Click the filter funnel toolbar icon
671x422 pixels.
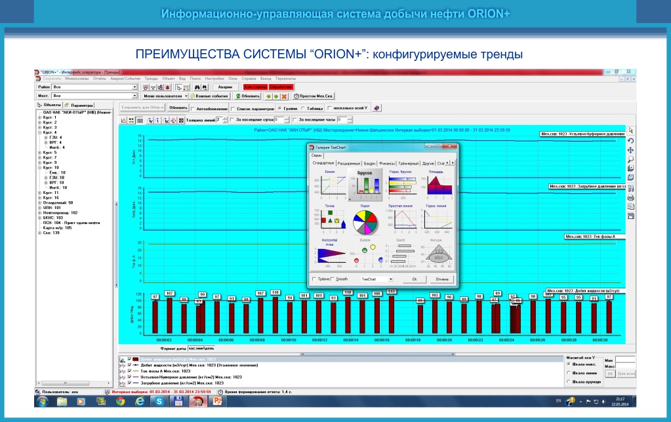click(x=153, y=86)
